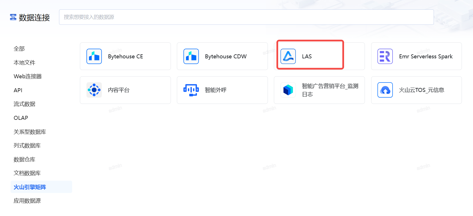Switch to Web连接器 category
The image size is (473, 216).
(x=28, y=76)
